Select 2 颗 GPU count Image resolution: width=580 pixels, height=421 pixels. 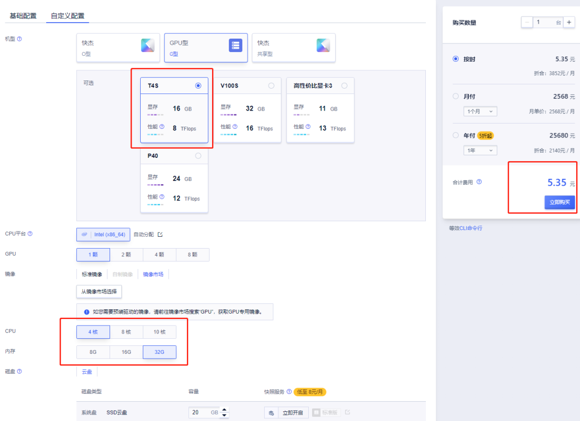[x=126, y=255]
